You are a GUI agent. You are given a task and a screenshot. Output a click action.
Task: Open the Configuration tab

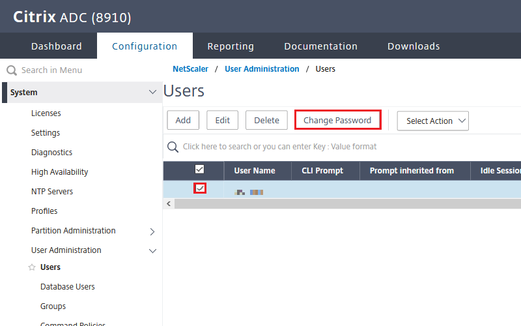145,46
